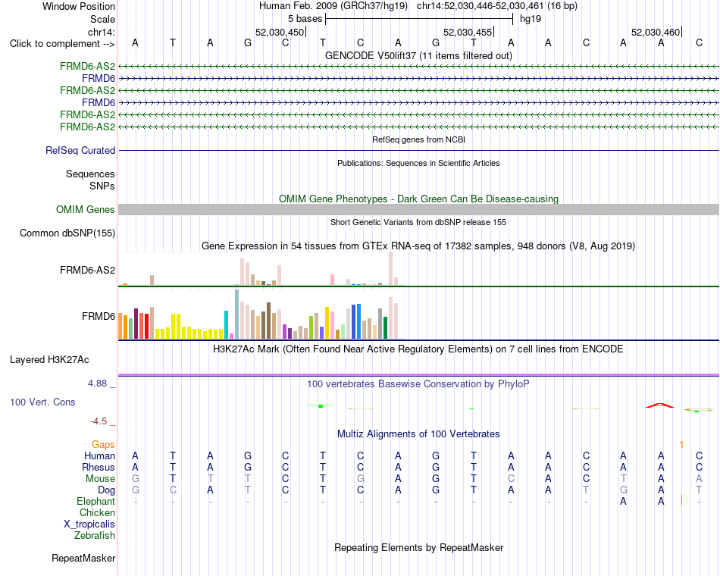
Task: Click the SNPs track label
Action: click(x=102, y=186)
